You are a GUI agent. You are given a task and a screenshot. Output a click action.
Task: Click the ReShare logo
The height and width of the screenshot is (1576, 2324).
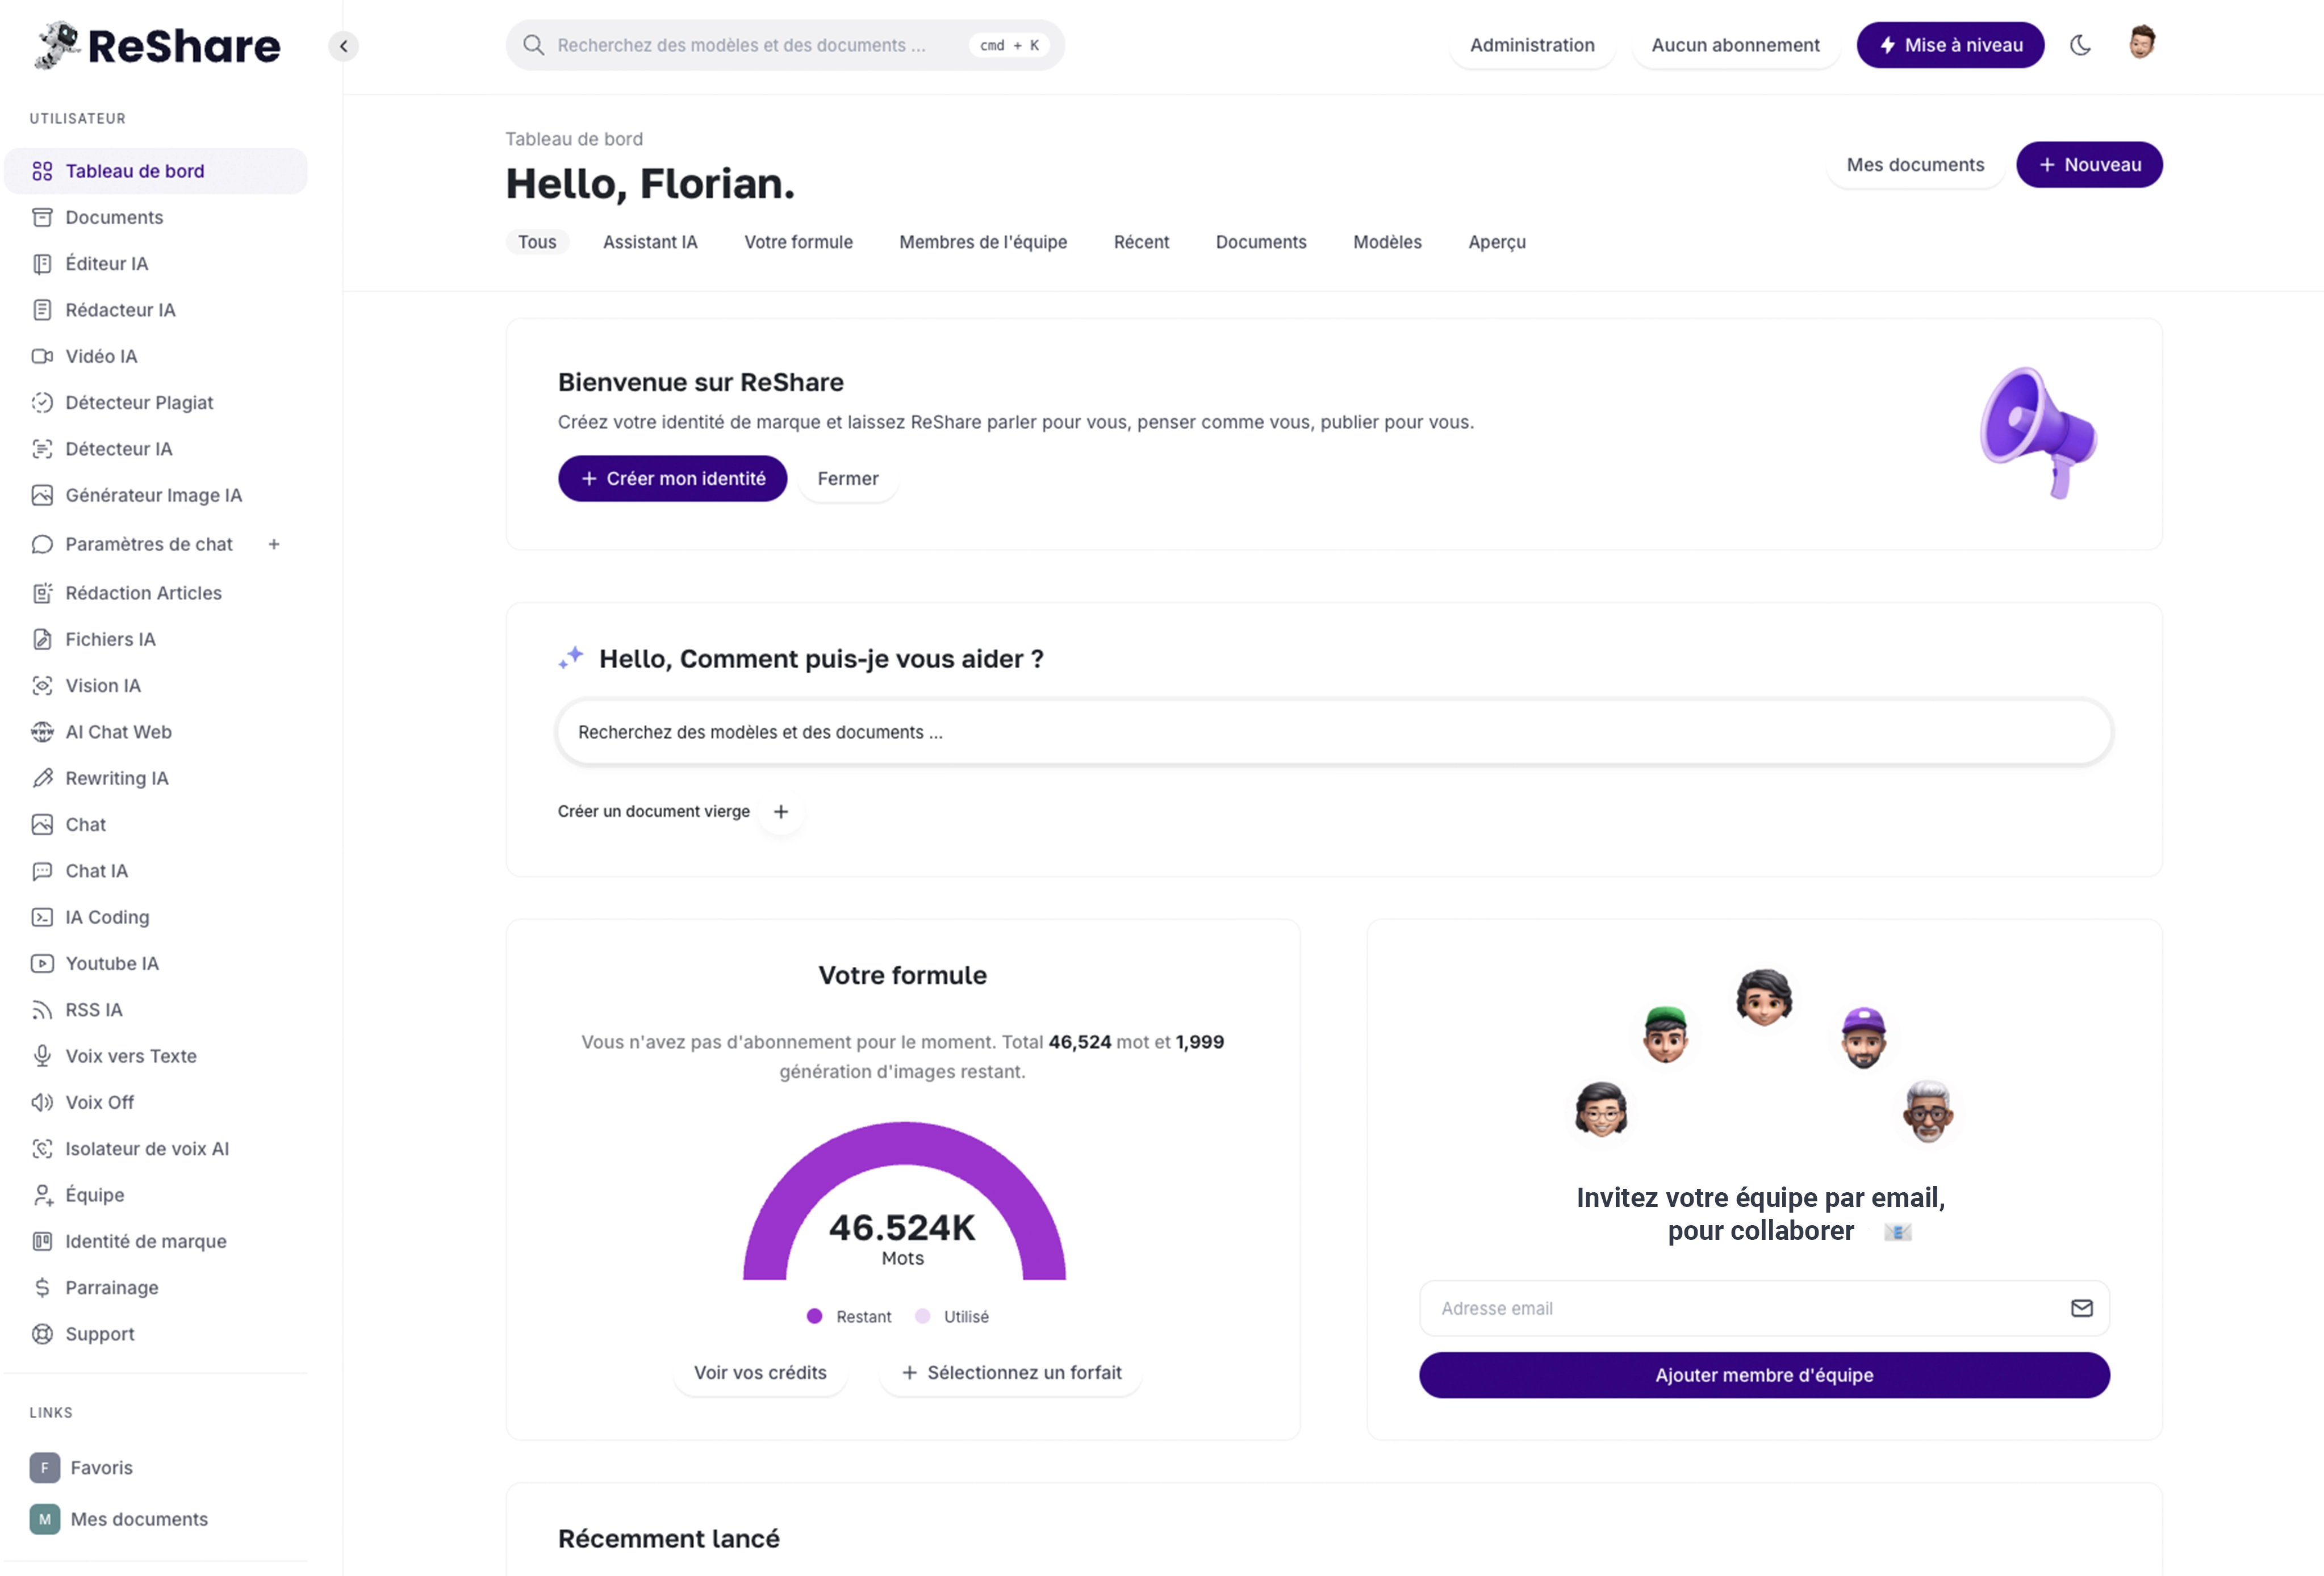point(157,45)
